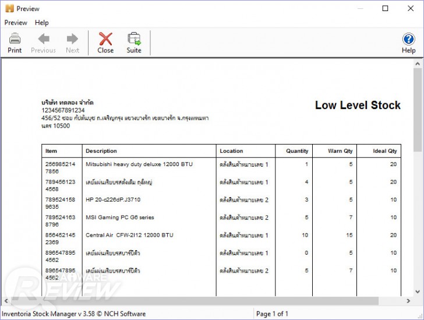424x320 pixels.
Task: Open the Help menu
Action: pyautogui.click(x=42, y=23)
